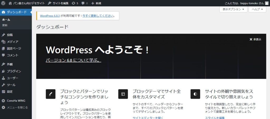270x119 pixels.
Task: Click the heading ブロックテーマでサイト全体をカスタマイズ
Action: 157,94
